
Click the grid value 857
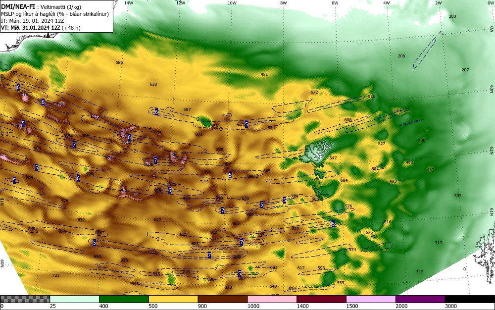coord(14,73)
